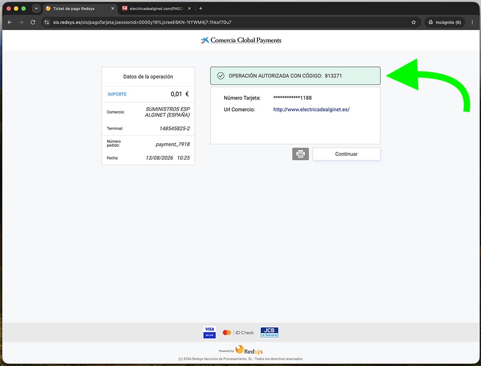Click the Comercia Global Payments logo

coord(241,40)
